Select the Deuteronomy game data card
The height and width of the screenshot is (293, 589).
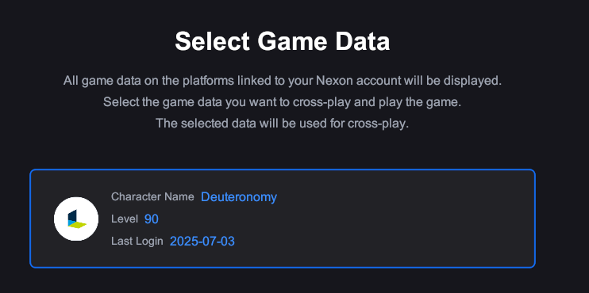point(283,219)
